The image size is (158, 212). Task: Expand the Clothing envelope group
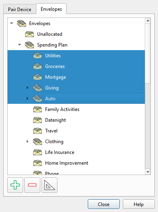[28, 142]
